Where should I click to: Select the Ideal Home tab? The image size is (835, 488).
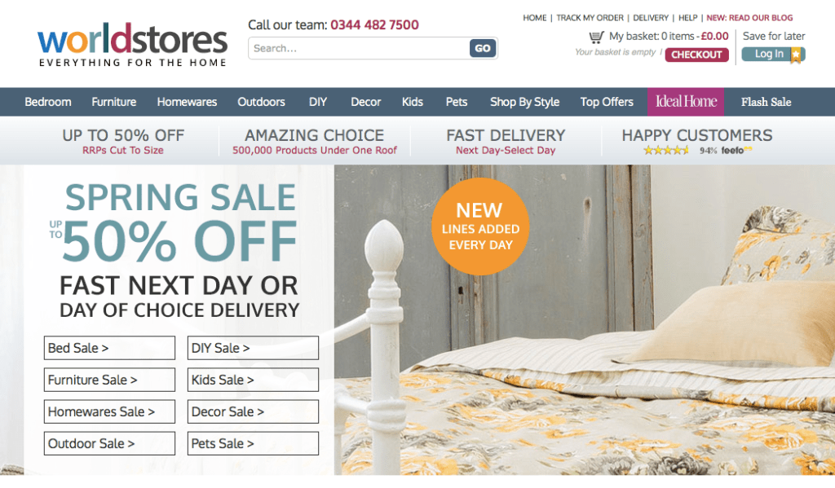click(x=686, y=102)
